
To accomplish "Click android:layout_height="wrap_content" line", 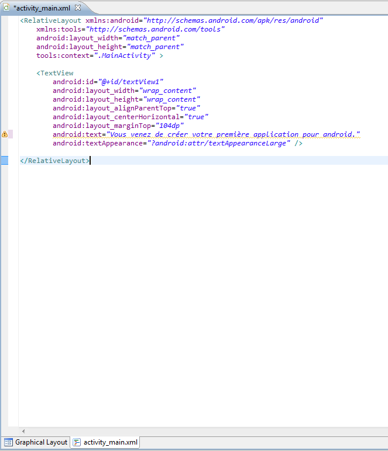I will [x=126, y=99].
